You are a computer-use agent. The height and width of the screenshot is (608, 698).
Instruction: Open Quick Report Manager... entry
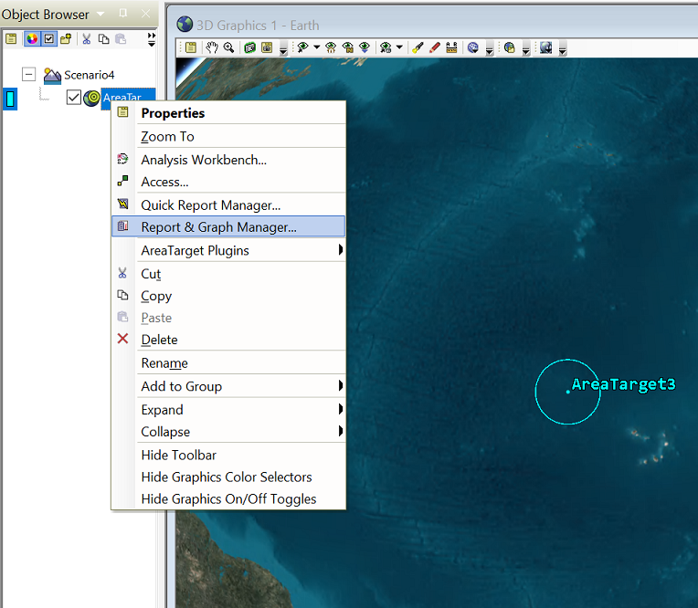coord(228,205)
